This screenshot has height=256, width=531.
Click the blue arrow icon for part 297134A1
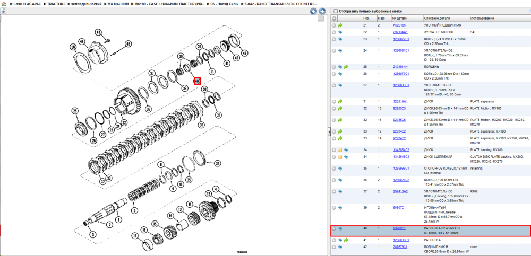click(340, 32)
